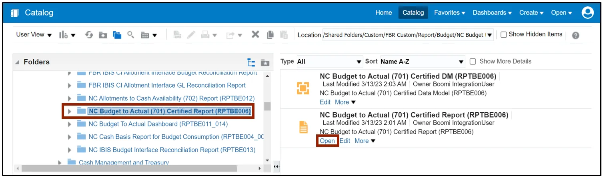Click the New item toolbar icon
This screenshot has width=603, height=178.
64,35
